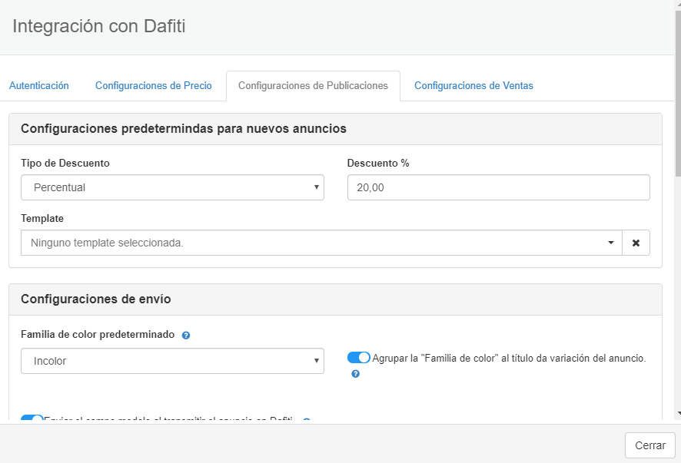The height and width of the screenshot is (463, 681).
Task: Open the Familia de color Incolor dropdown
Action: 172,361
